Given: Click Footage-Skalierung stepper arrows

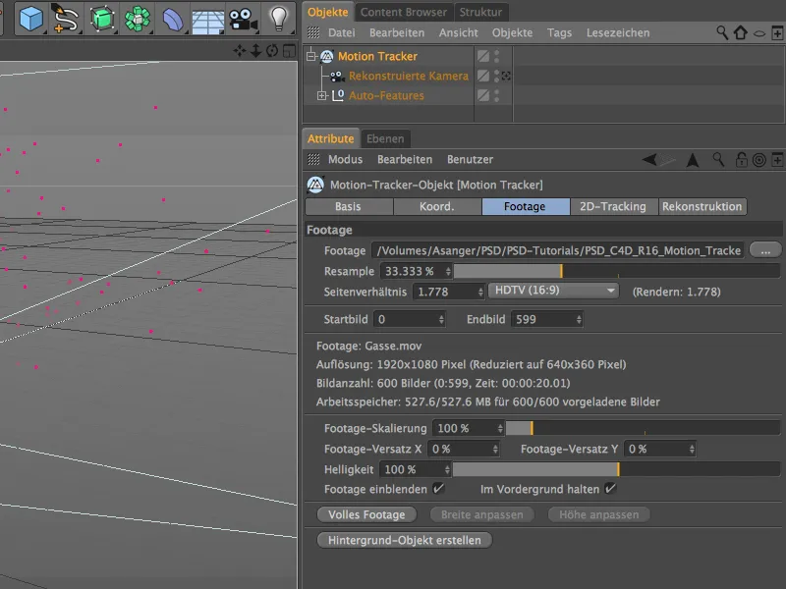Looking at the screenshot, I should click(500, 429).
